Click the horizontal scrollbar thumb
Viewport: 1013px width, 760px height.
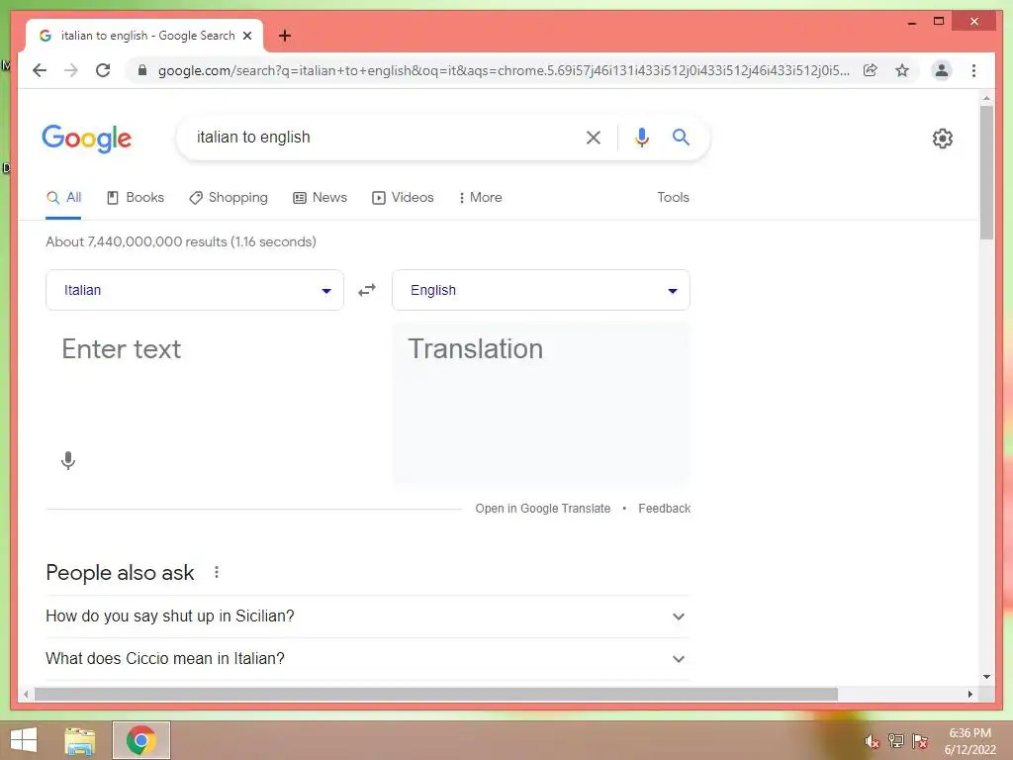click(x=436, y=694)
